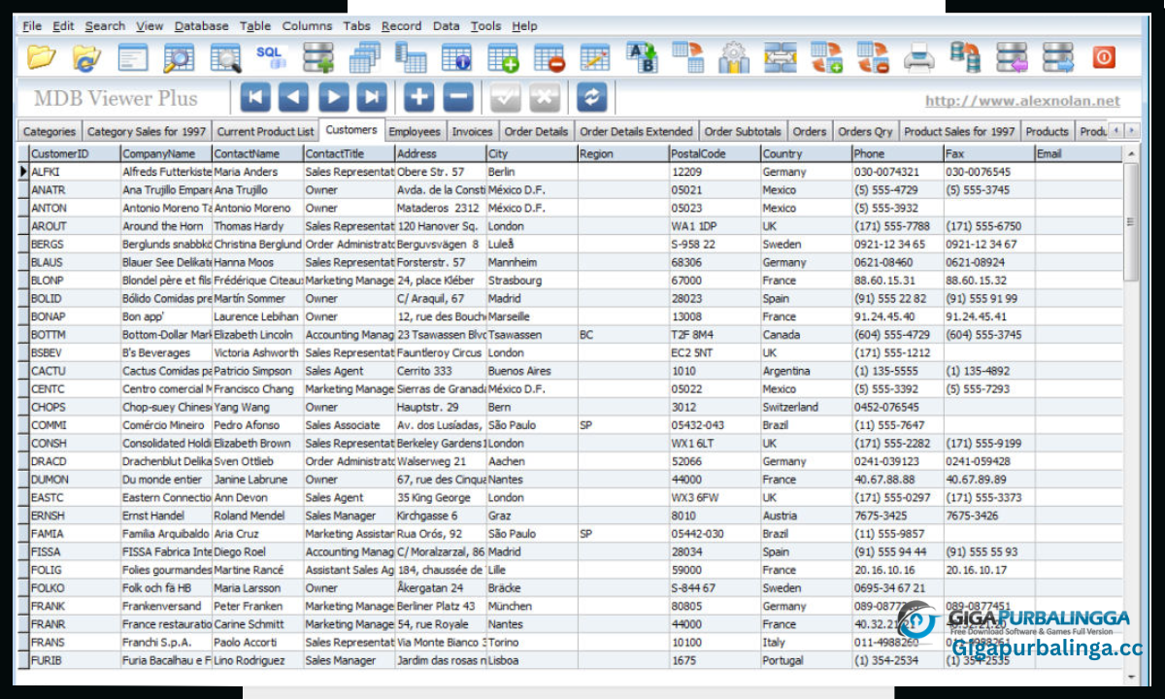The width and height of the screenshot is (1165, 699).
Task: Click the vertical scrollbar up arrow
Action: coord(1131,153)
